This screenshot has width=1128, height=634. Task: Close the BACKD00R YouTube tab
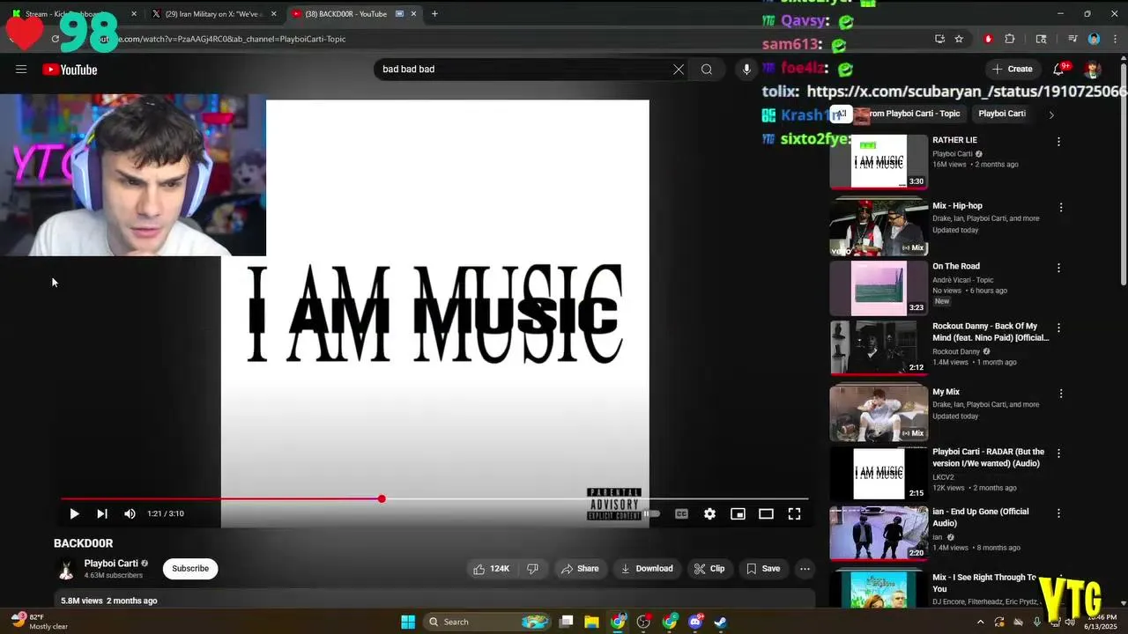tap(413, 14)
